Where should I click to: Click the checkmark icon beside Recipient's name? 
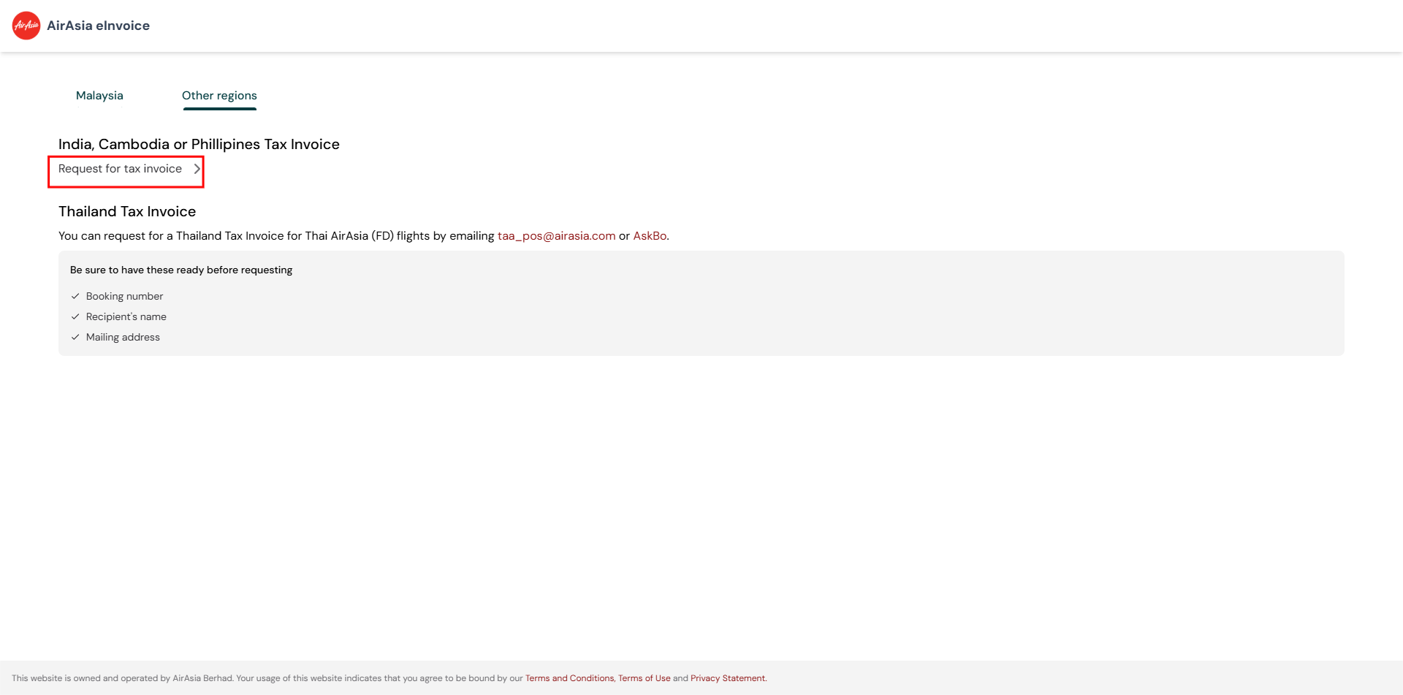click(75, 316)
